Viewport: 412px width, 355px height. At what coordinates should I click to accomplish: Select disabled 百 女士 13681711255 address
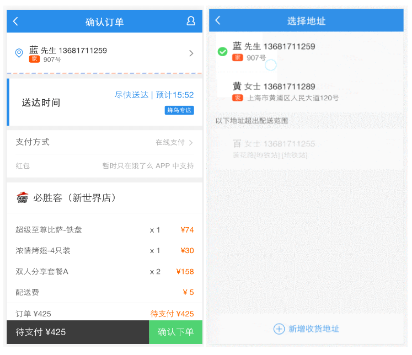(274, 144)
